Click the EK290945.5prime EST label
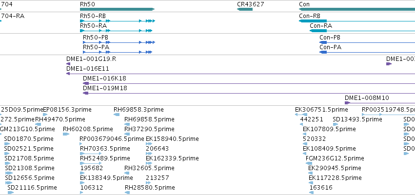415x195 pixels. 335,168
